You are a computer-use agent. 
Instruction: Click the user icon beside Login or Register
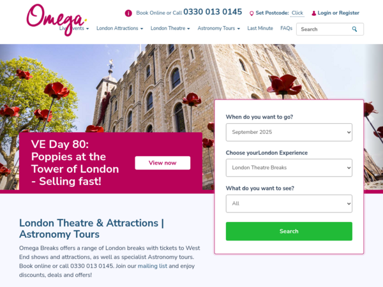(313, 13)
